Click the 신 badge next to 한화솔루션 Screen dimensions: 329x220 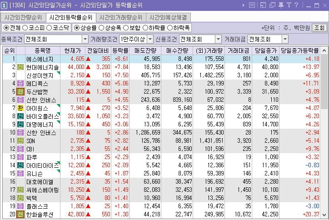(20, 215)
